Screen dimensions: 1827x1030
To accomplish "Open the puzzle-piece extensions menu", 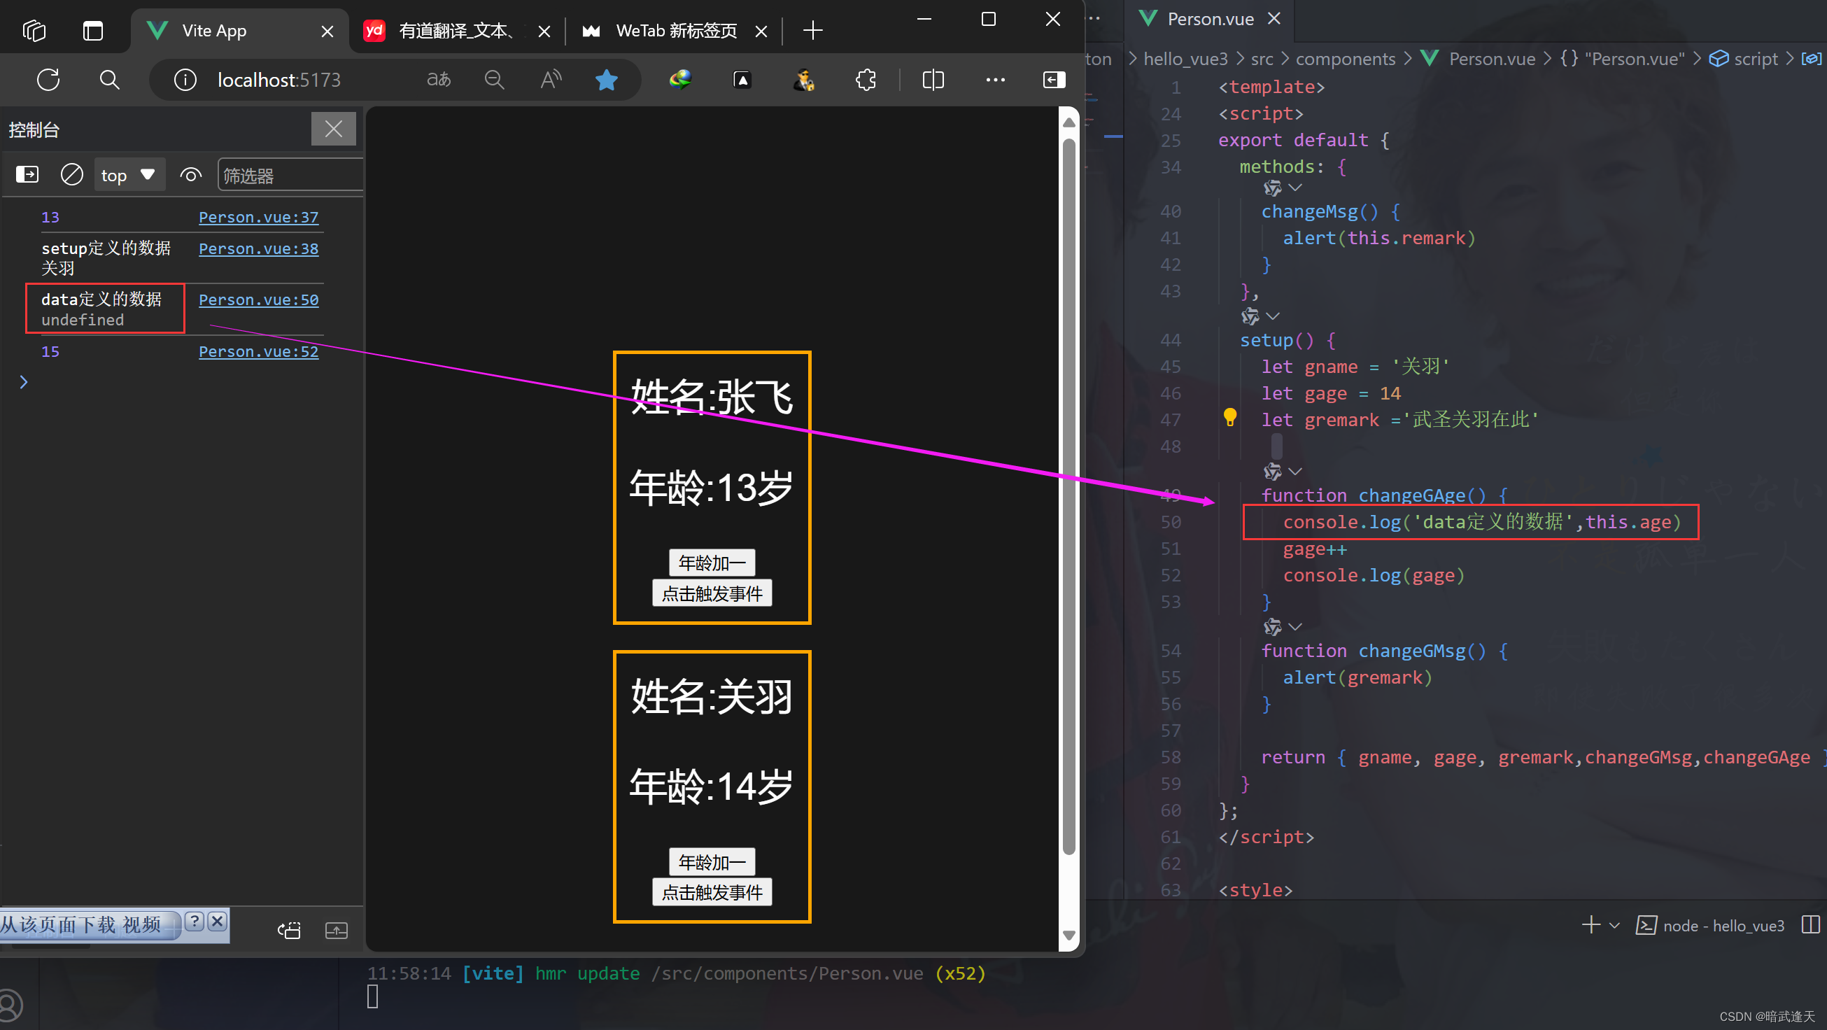I will pos(866,80).
